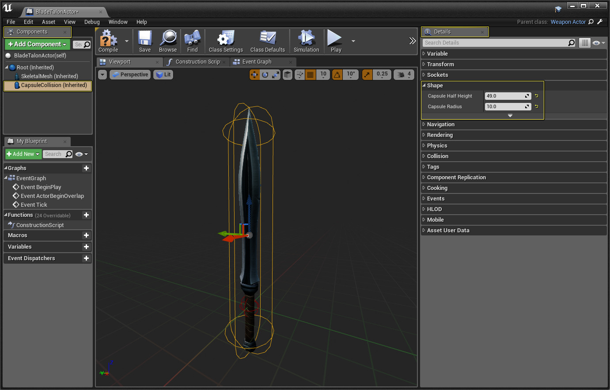Viewport: 610px width, 390px height.
Task: Click Browse to find asset in Content Browser
Action: (168, 40)
